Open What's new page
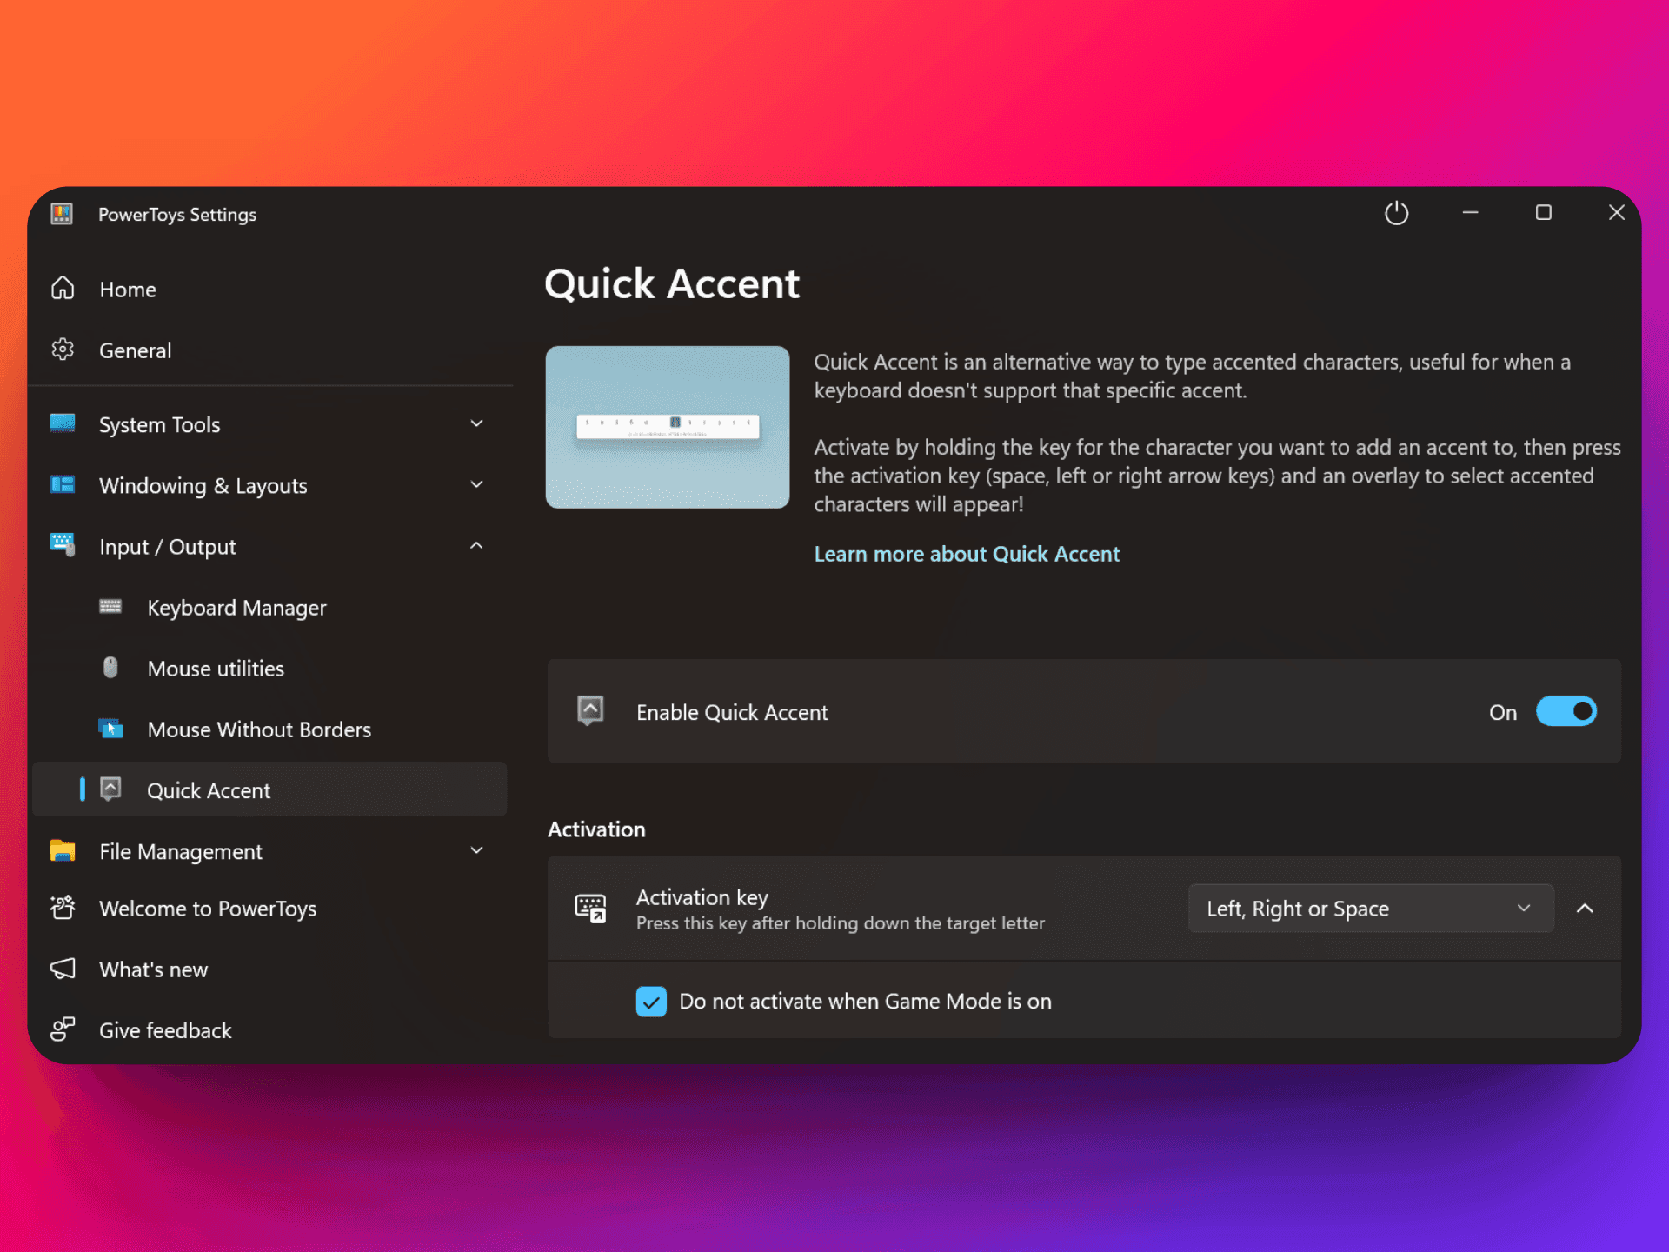This screenshot has height=1252, width=1669. click(x=269, y=969)
